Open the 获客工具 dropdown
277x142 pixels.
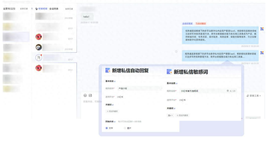click(254, 96)
